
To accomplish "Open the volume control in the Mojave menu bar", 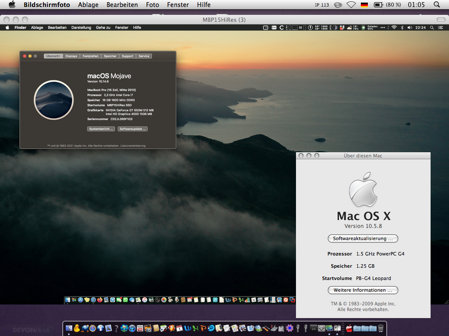I will tap(410, 28).
